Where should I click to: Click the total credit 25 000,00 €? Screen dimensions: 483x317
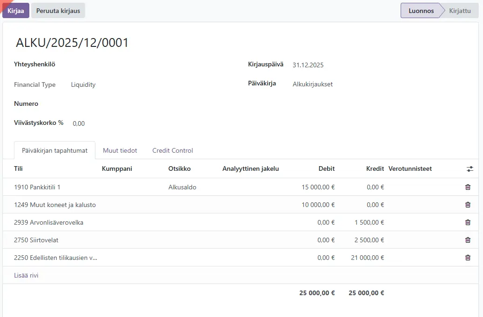pyautogui.click(x=366, y=293)
